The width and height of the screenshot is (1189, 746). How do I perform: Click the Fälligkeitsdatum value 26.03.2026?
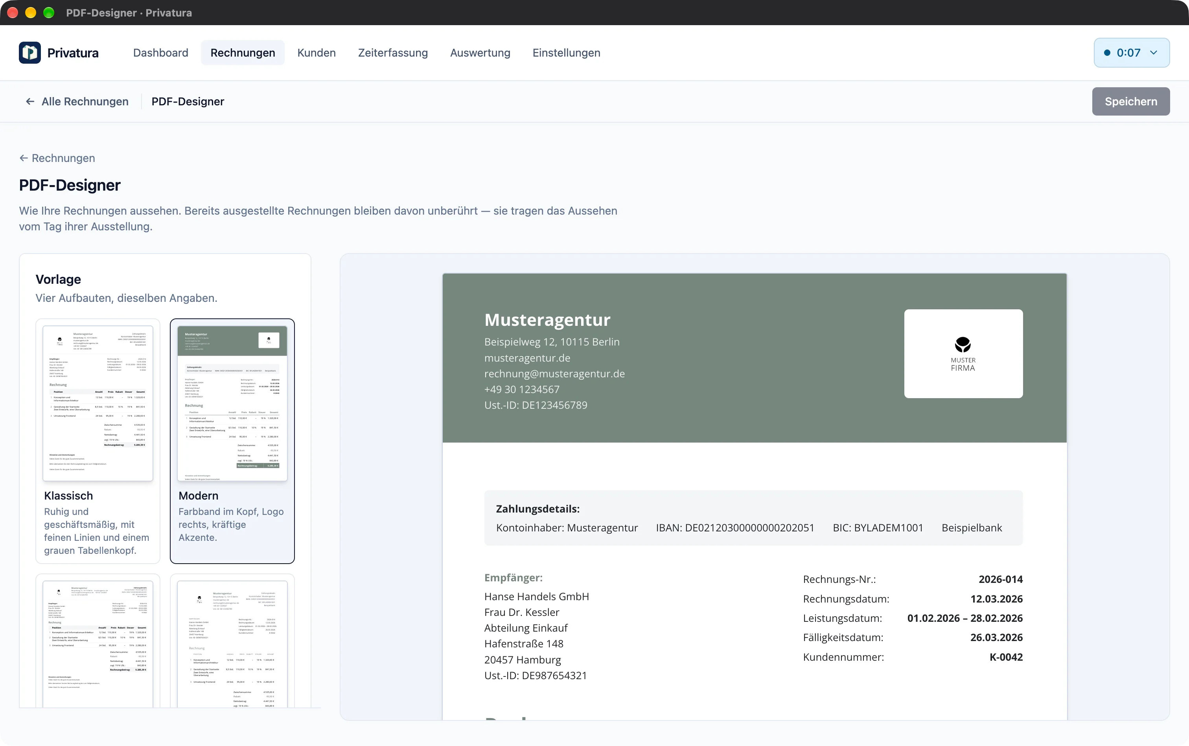996,638
